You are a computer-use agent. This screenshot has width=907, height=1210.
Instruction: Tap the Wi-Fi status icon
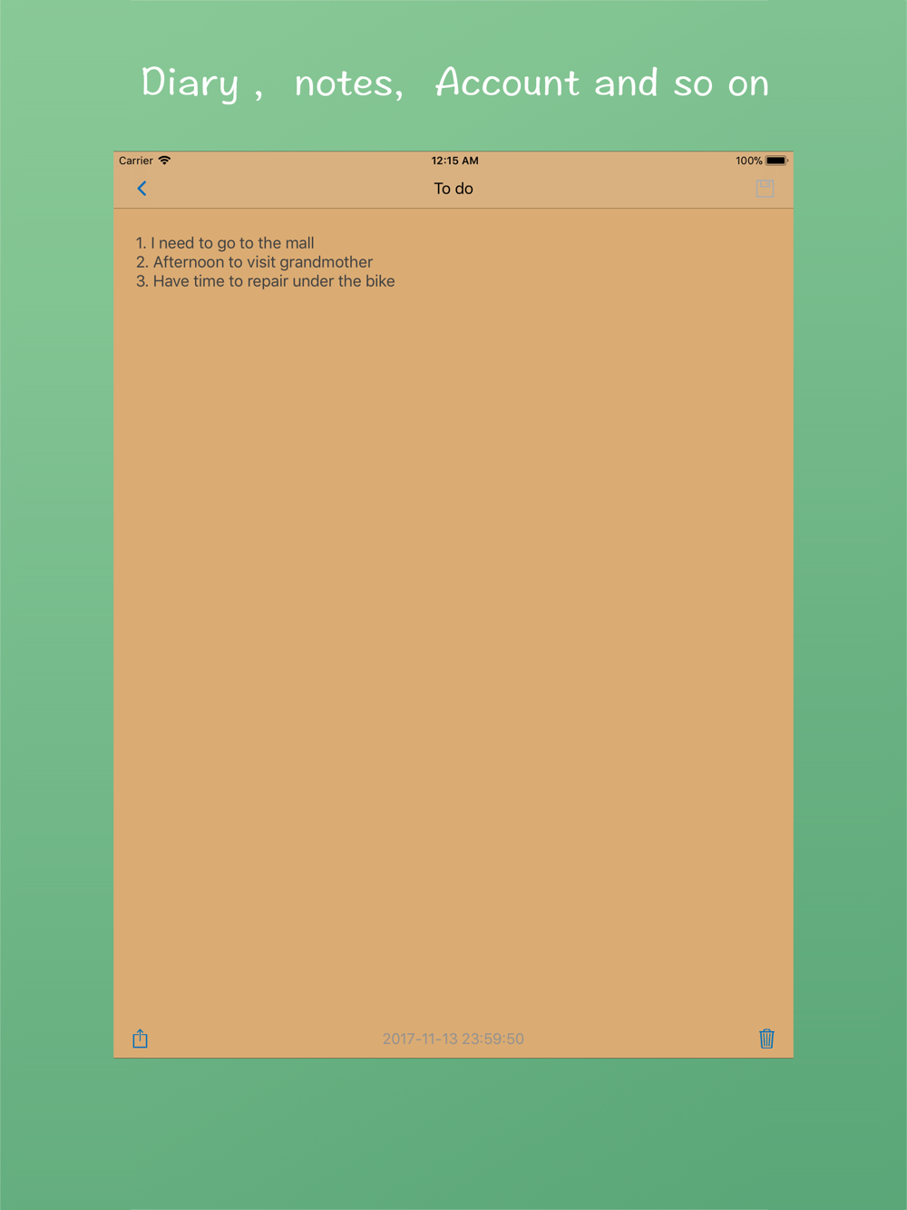[164, 161]
